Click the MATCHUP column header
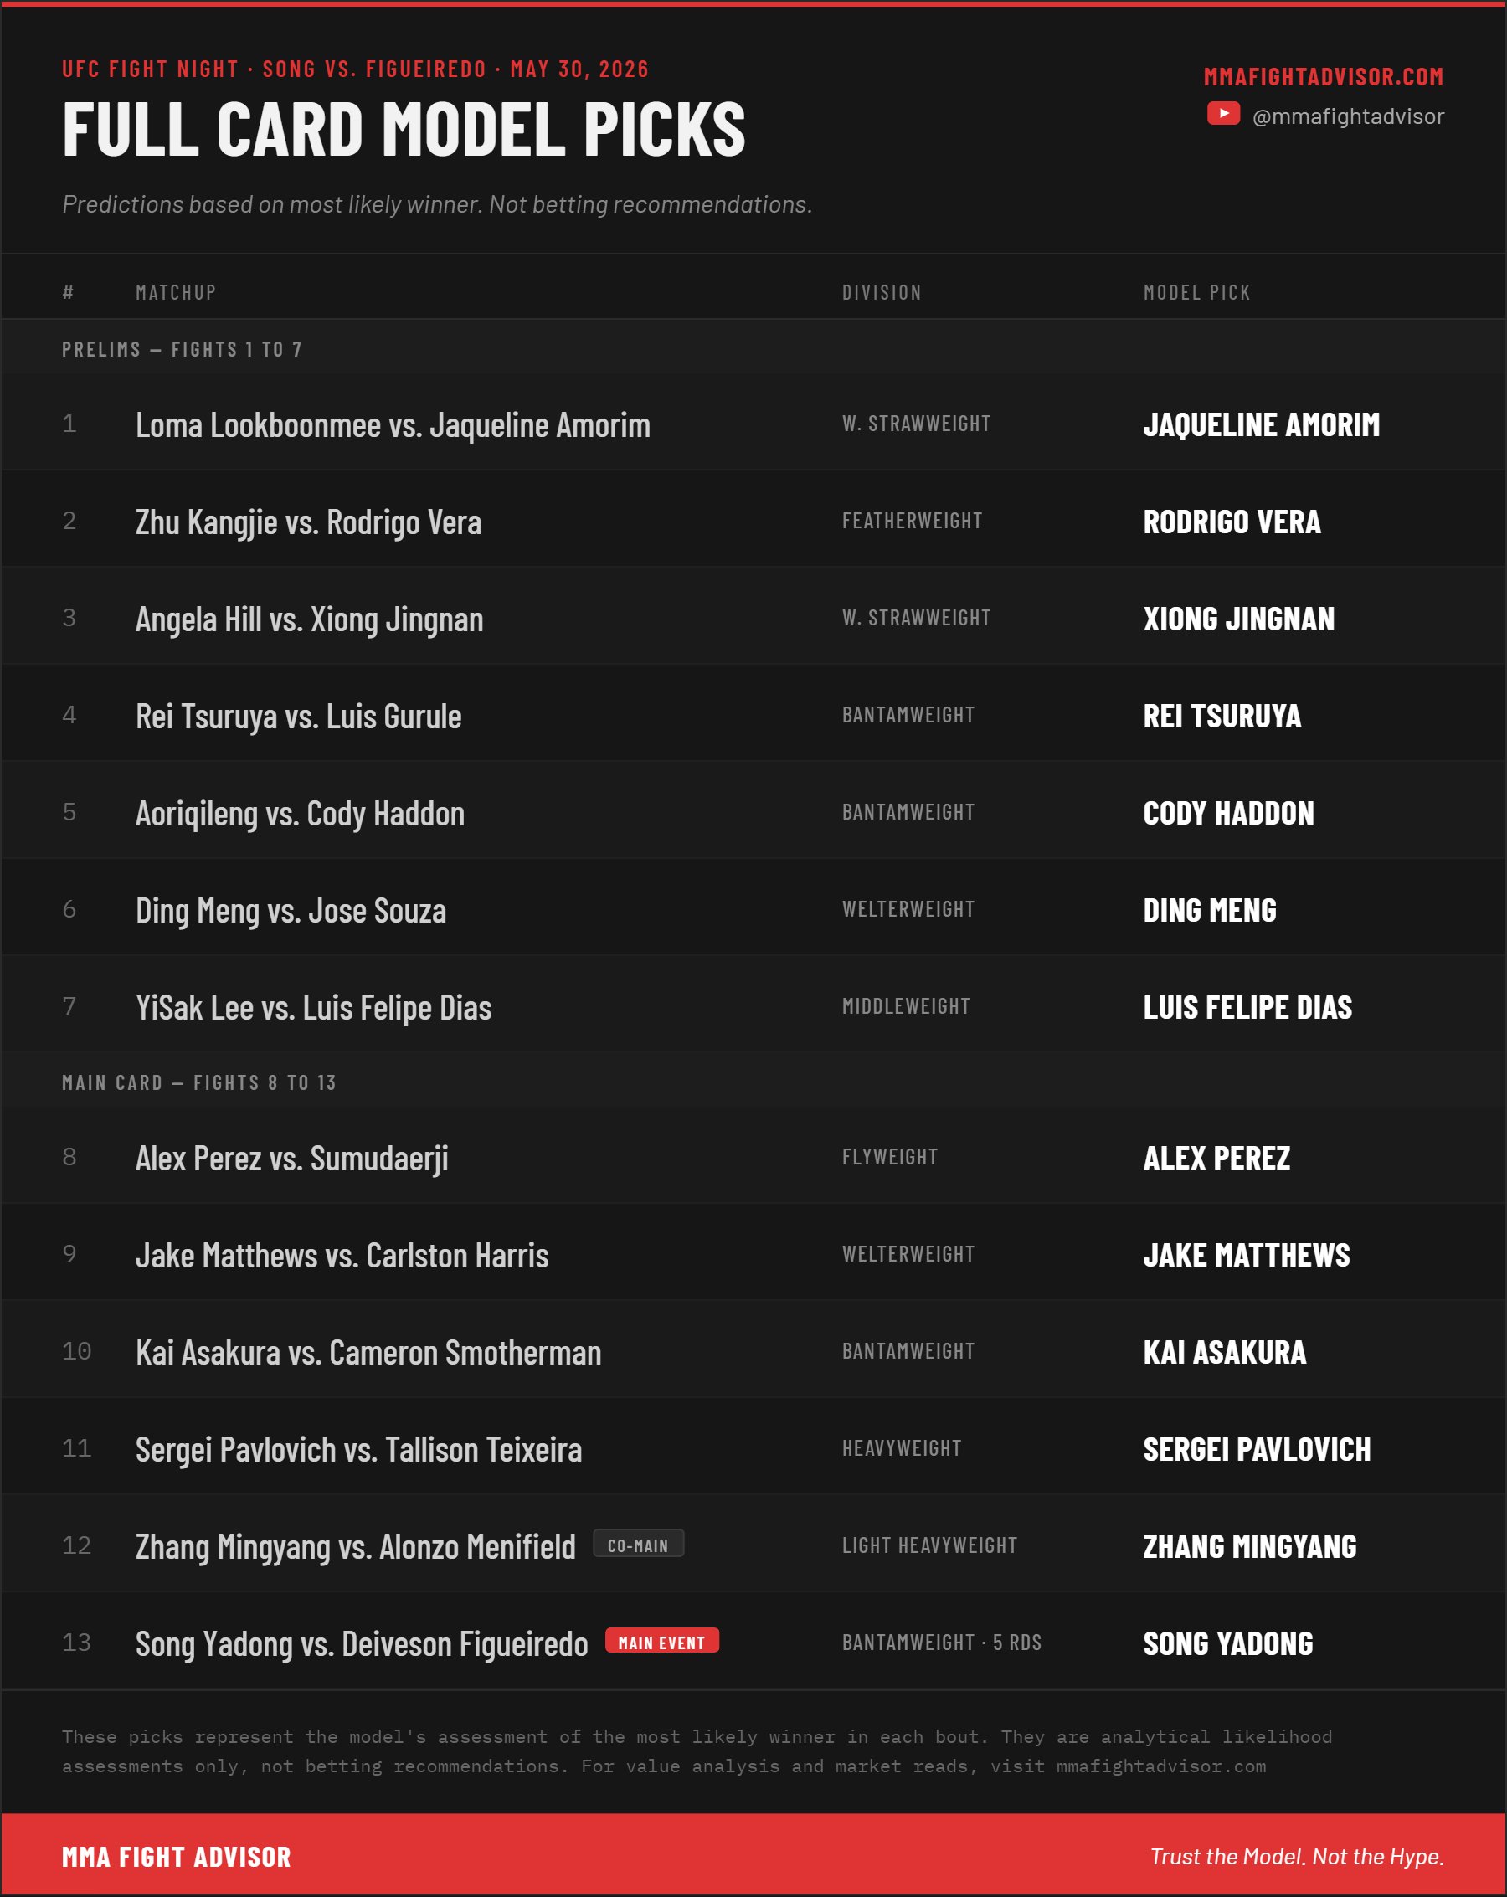This screenshot has width=1507, height=1897. (x=176, y=292)
